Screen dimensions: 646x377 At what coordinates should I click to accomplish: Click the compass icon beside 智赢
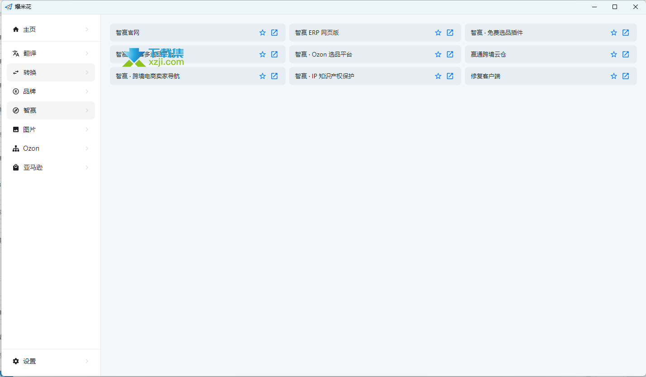(x=16, y=110)
